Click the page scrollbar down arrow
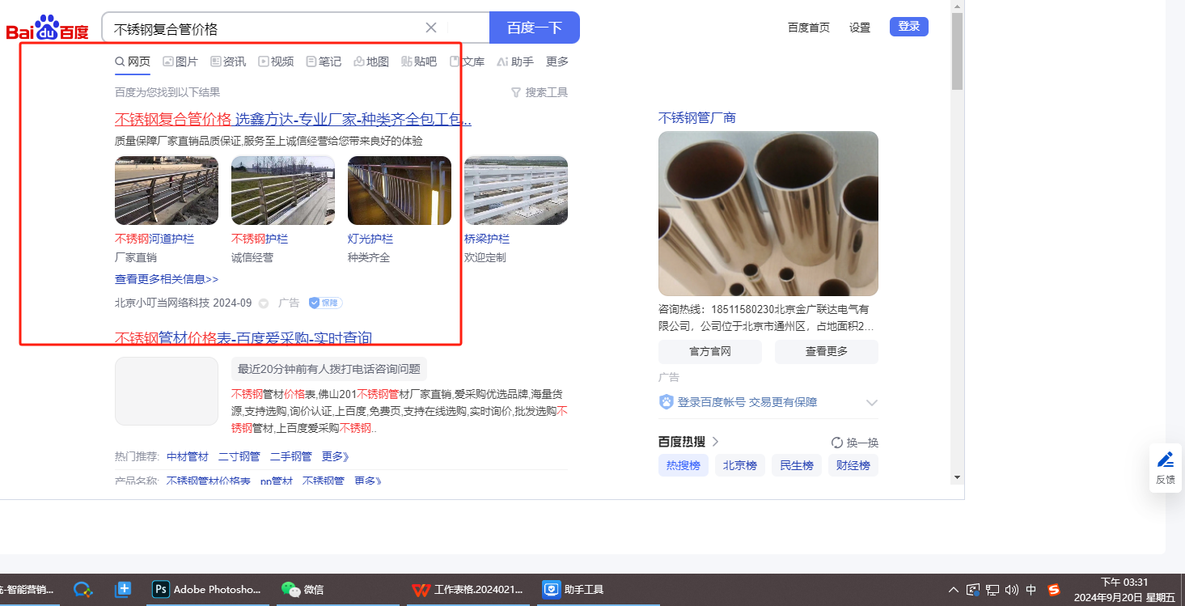The width and height of the screenshot is (1185, 606). [x=958, y=477]
